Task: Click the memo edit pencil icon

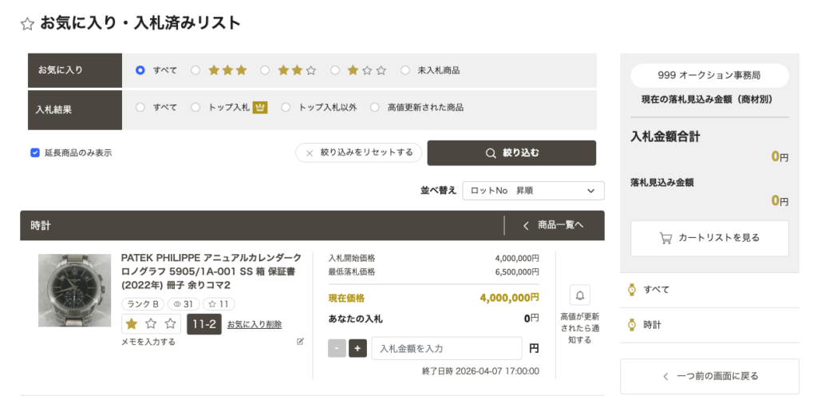Action: [x=301, y=342]
